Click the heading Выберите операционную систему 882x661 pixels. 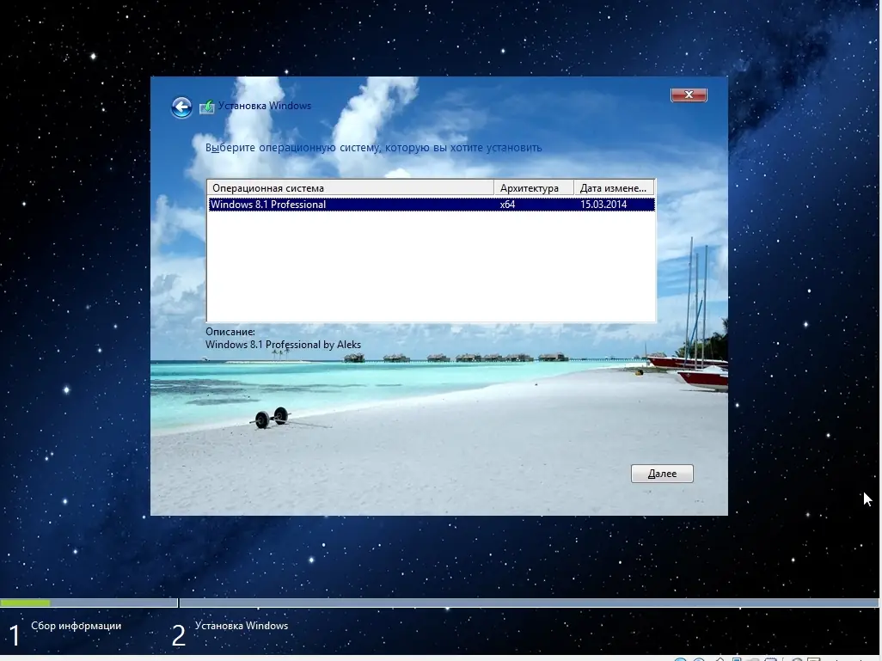click(x=373, y=148)
